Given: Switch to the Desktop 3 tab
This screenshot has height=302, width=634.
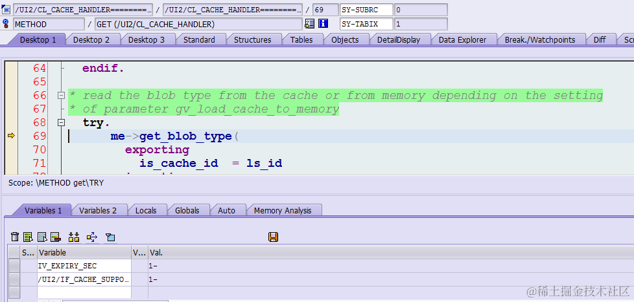Looking at the screenshot, I should 147,39.
